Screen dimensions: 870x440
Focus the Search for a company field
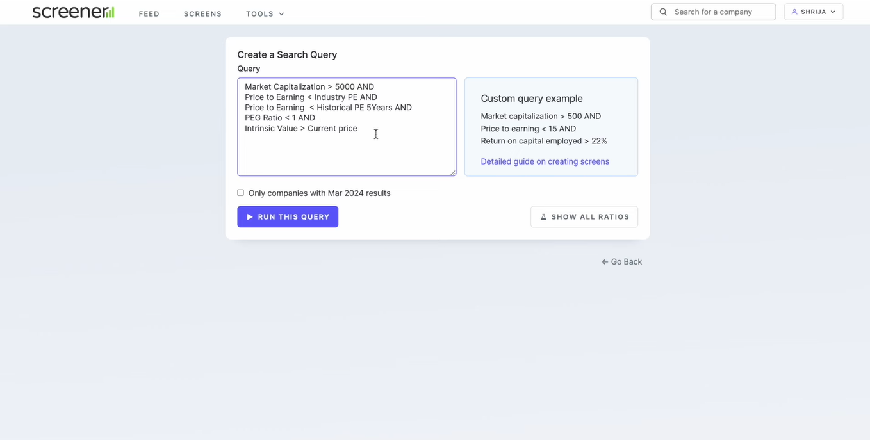[713, 12]
